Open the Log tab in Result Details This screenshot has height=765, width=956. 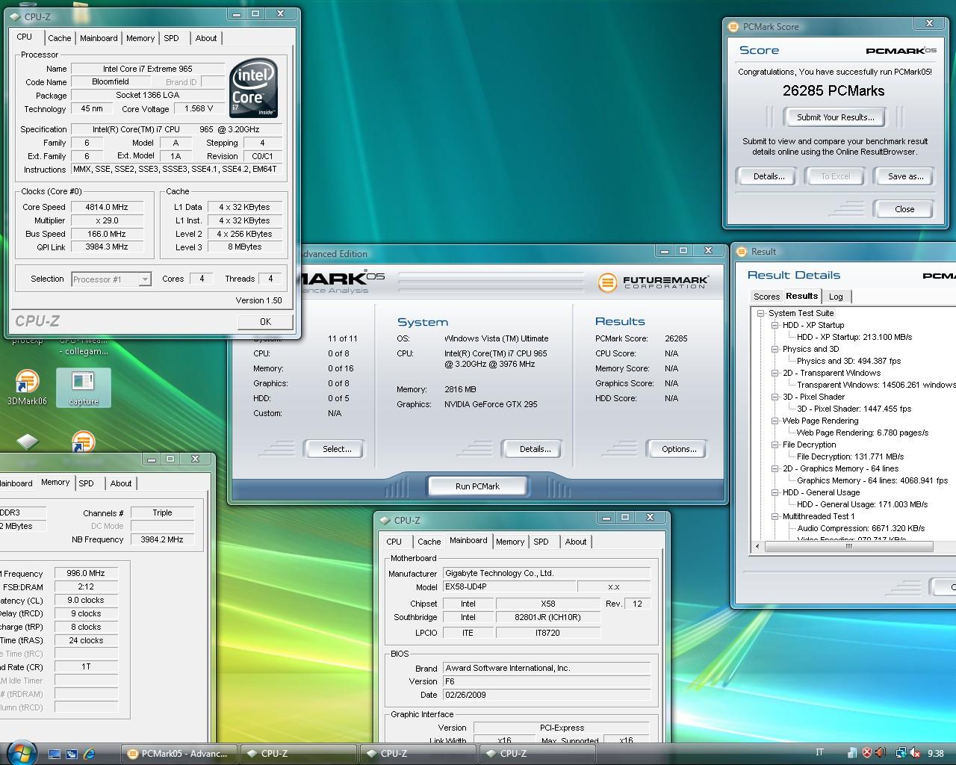[836, 297]
